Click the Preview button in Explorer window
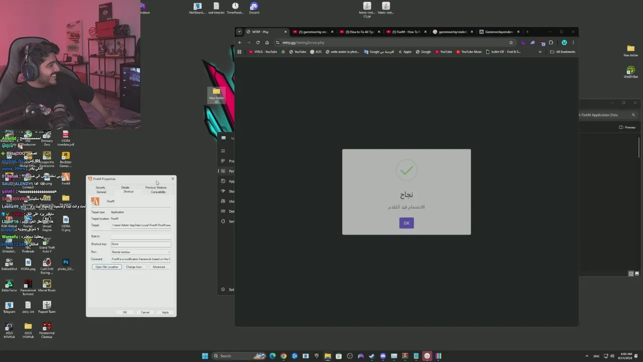This screenshot has height=362, width=643. click(x=627, y=127)
